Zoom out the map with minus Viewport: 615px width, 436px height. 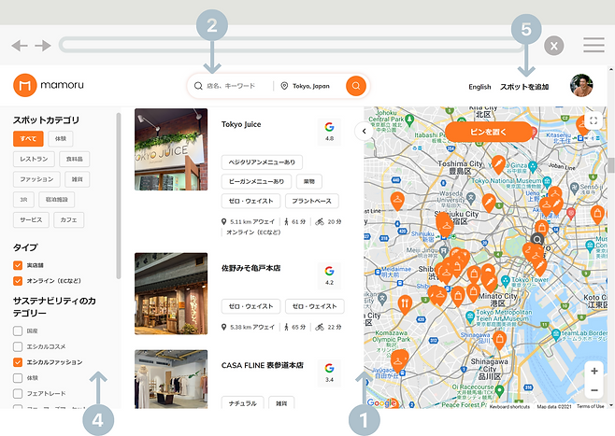point(594,390)
